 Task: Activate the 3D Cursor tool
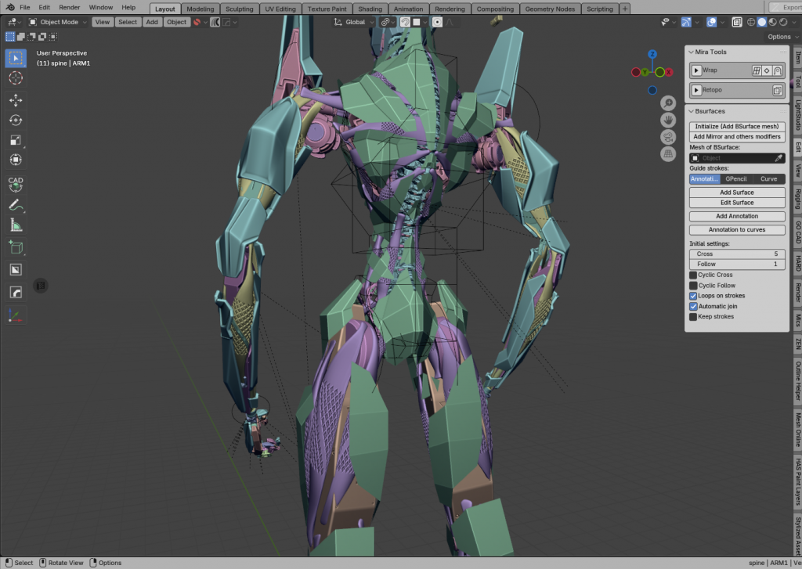click(16, 77)
